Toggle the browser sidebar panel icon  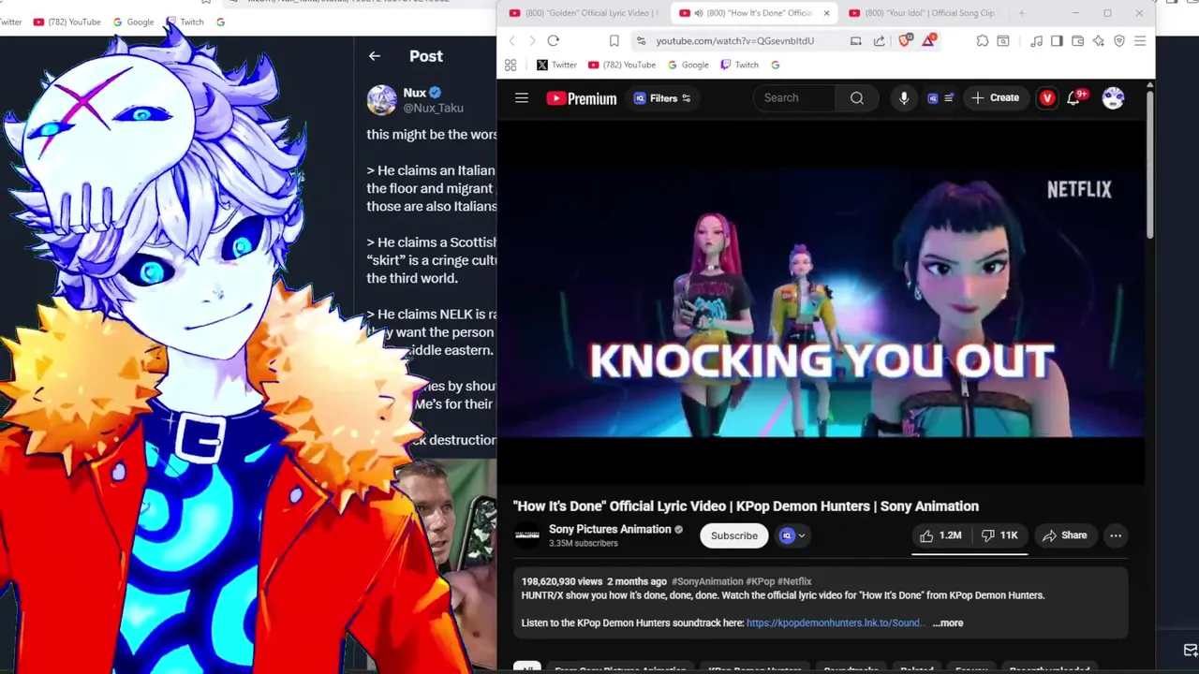pos(1057,41)
